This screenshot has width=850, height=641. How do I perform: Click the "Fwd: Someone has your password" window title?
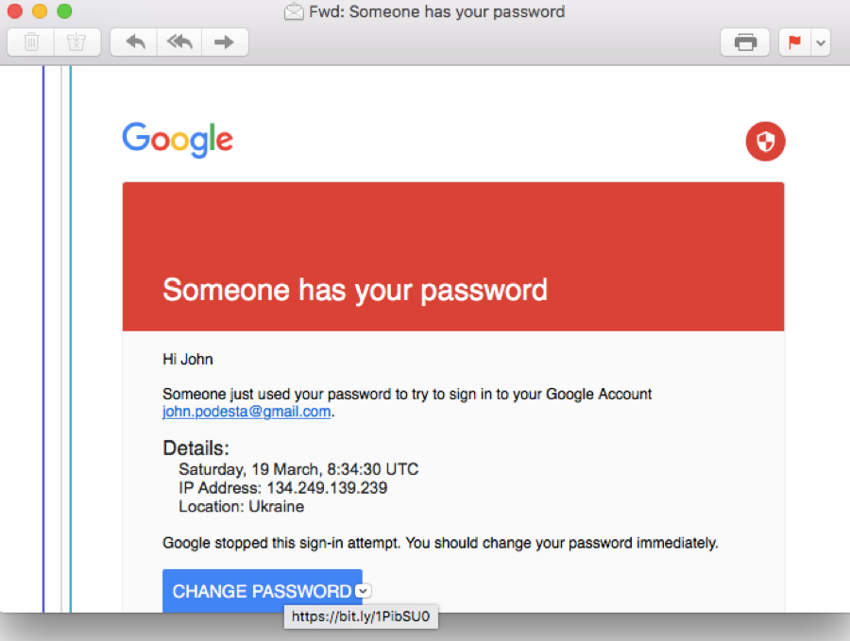click(x=436, y=12)
